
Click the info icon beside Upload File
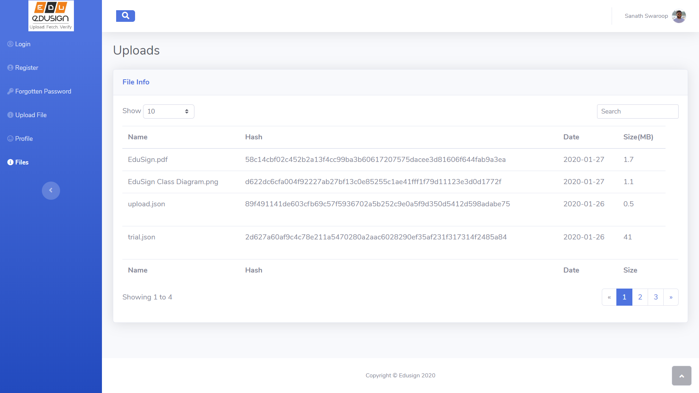point(10,115)
